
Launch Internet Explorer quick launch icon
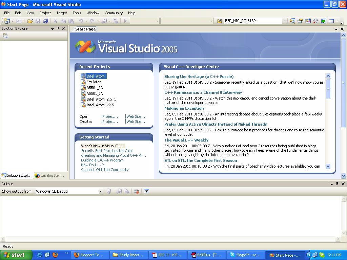(40, 255)
